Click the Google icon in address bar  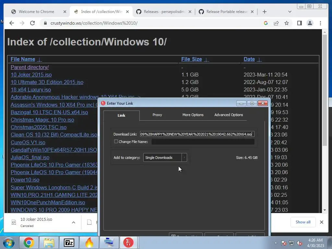tap(266, 23)
